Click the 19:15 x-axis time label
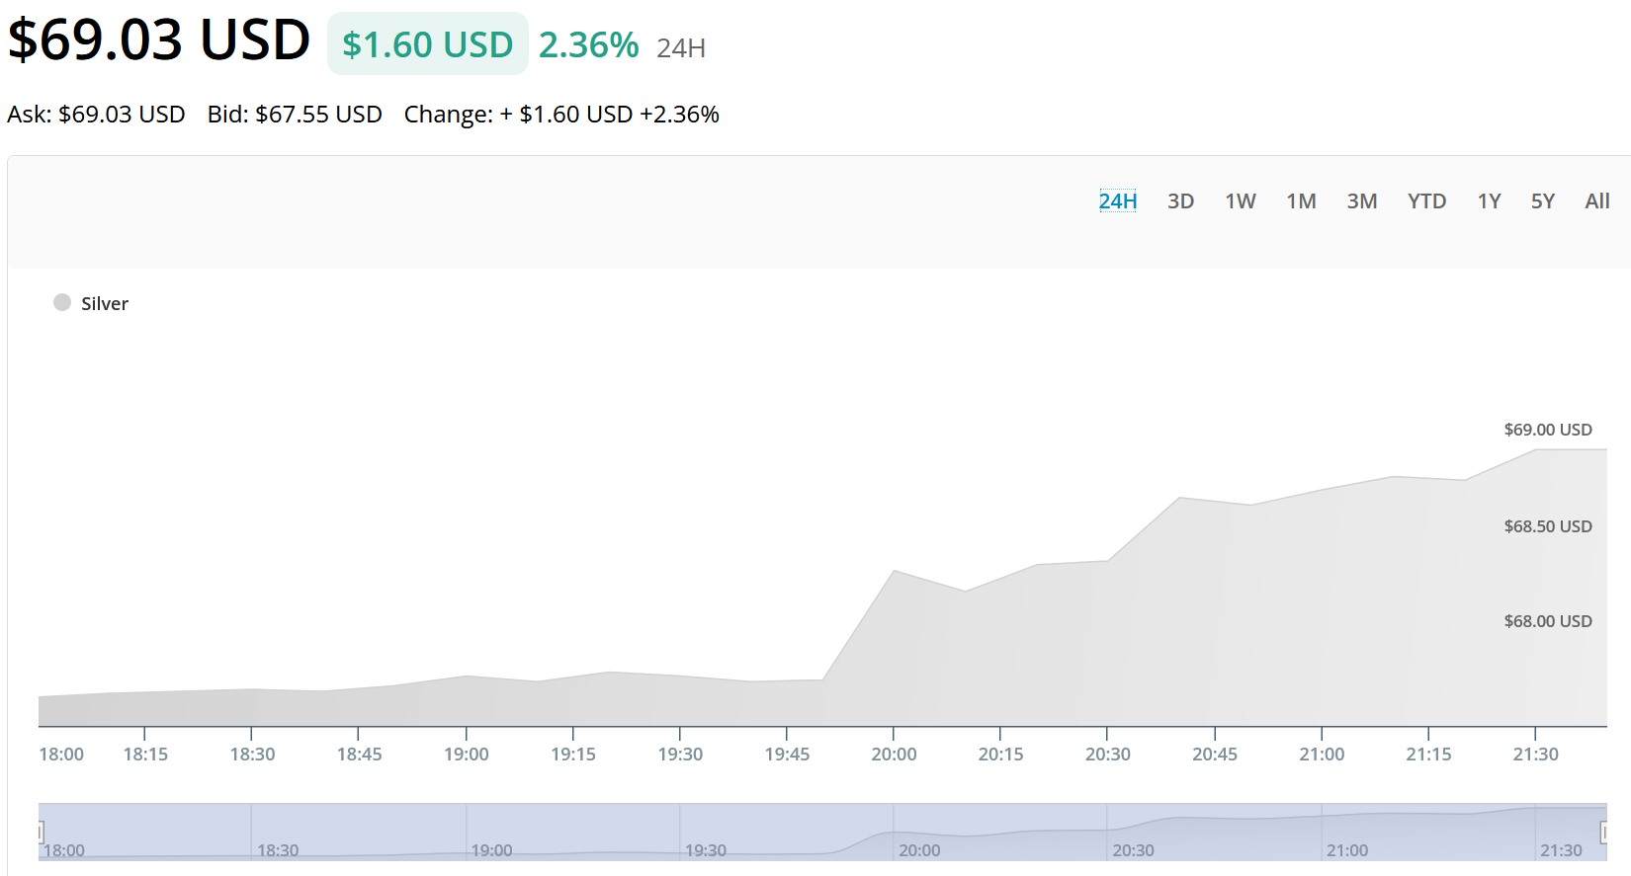This screenshot has height=876, width=1631. 573,755
